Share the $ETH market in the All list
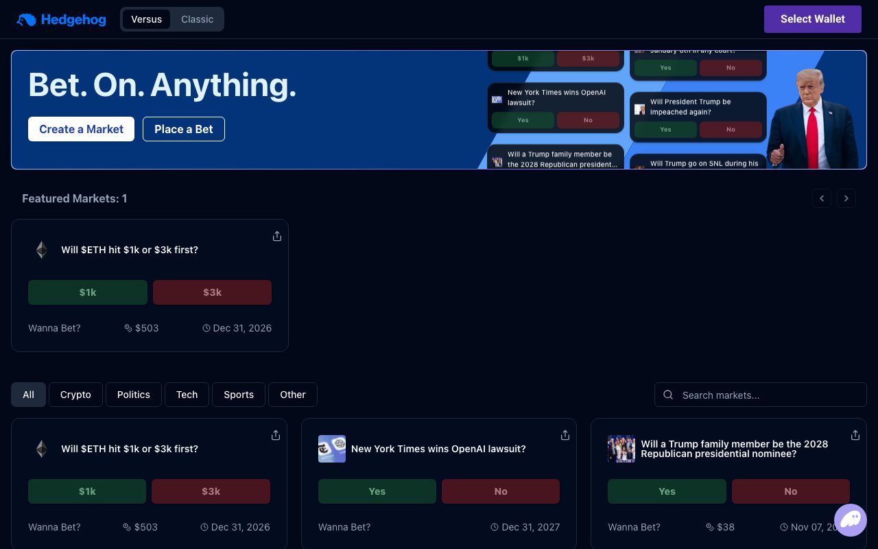The height and width of the screenshot is (549, 878). pyautogui.click(x=276, y=435)
